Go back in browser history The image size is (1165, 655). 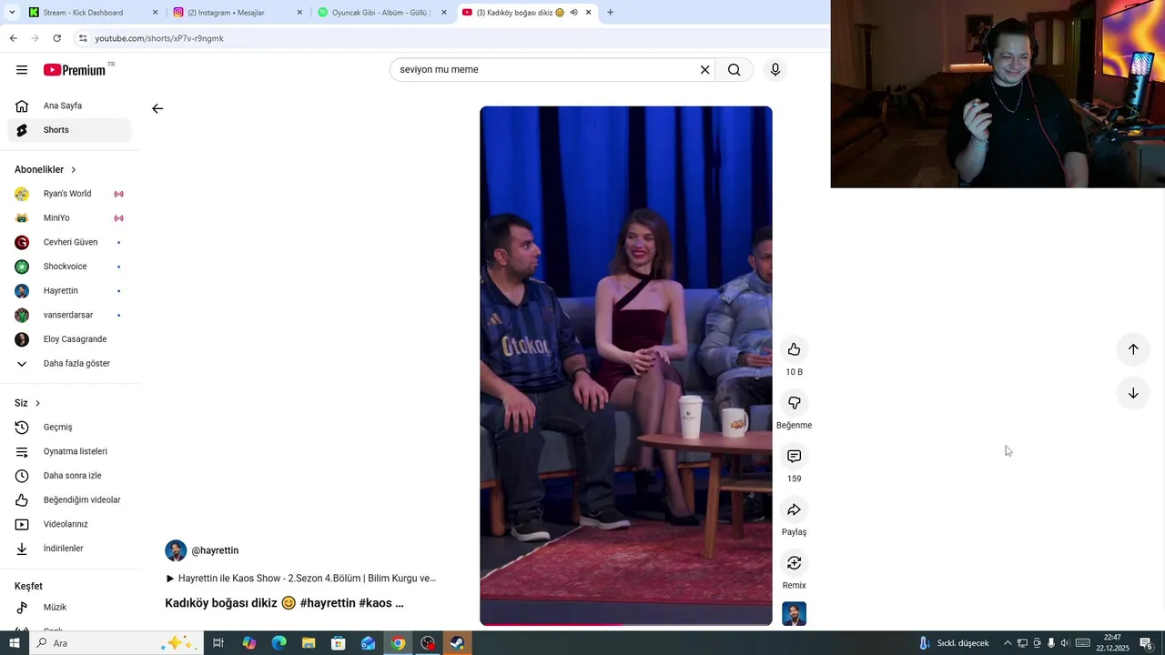tap(13, 38)
